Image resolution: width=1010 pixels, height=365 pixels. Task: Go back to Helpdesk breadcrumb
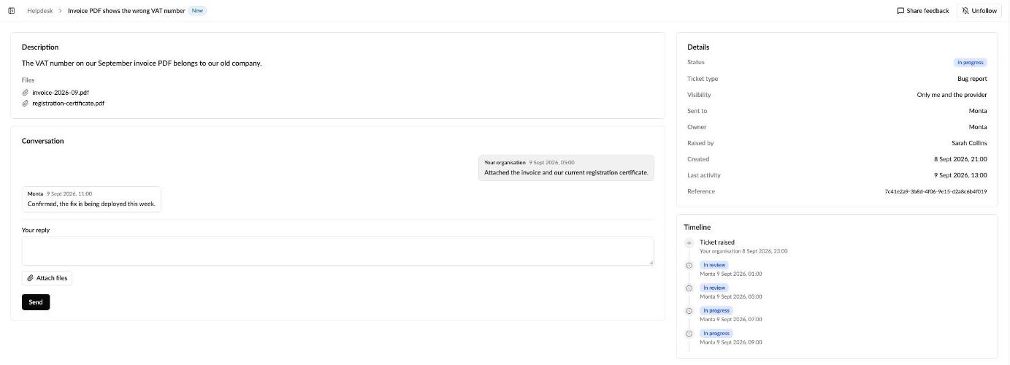point(39,11)
